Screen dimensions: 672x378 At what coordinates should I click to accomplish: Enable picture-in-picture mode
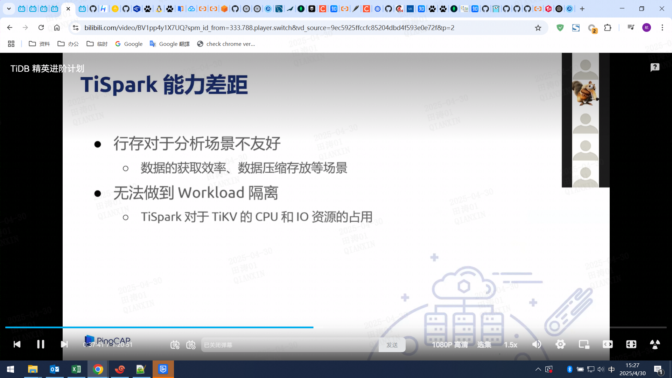pyautogui.click(x=584, y=344)
